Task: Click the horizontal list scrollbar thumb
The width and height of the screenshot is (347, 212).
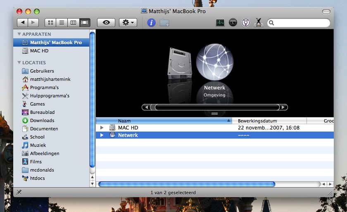Action: coord(187,184)
